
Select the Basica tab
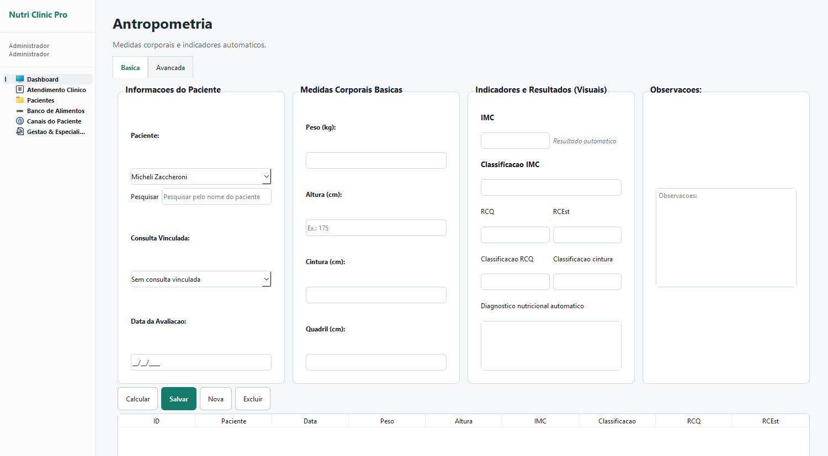130,67
